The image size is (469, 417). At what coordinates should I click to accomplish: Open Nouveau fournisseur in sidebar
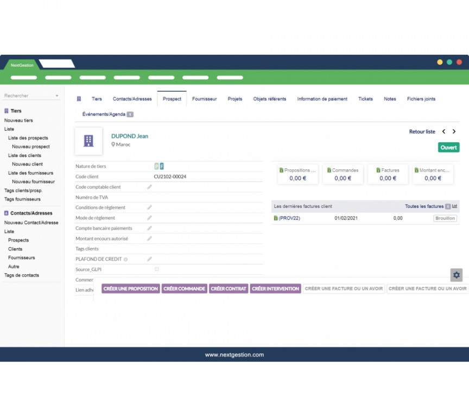tap(34, 181)
